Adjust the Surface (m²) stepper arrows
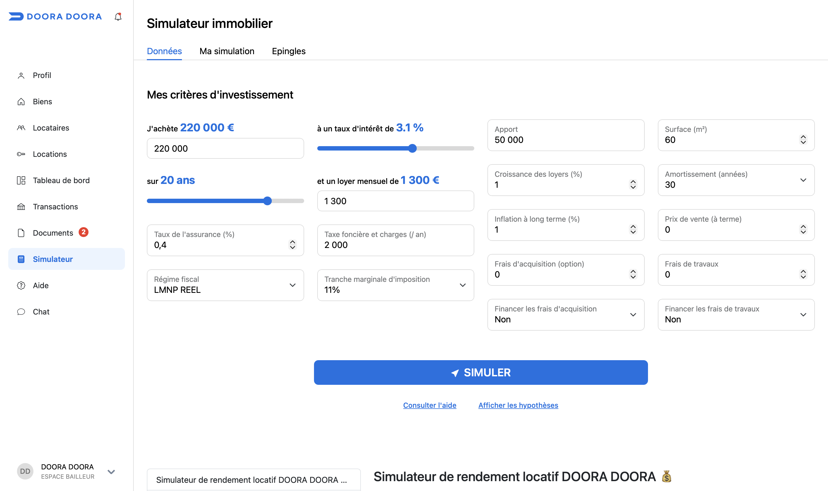Viewport: 828px width, 491px height. tap(803, 140)
